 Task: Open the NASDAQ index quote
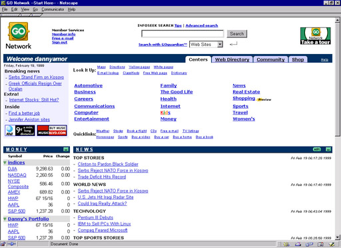[x=17, y=175]
